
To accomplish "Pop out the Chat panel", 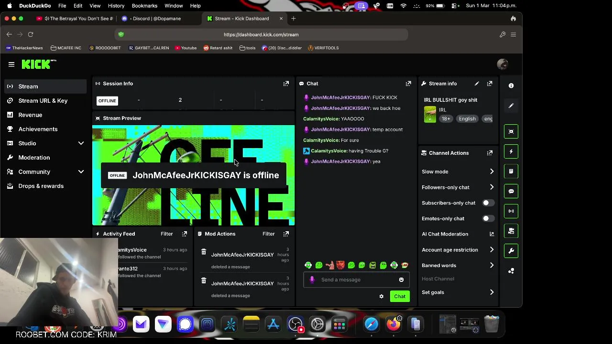I will [408, 84].
